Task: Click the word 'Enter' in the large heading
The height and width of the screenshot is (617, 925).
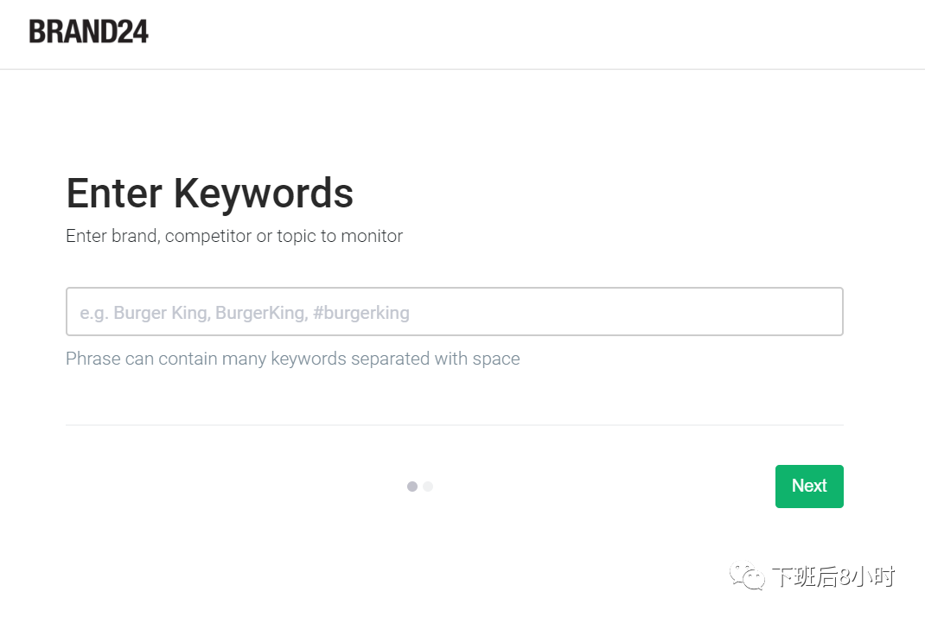Action: pos(114,194)
